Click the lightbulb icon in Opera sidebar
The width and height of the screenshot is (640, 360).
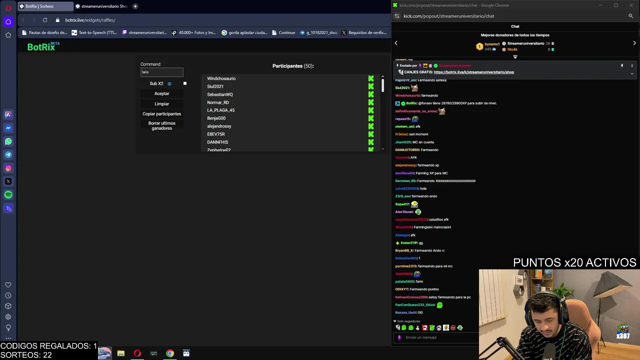[x=8, y=327]
